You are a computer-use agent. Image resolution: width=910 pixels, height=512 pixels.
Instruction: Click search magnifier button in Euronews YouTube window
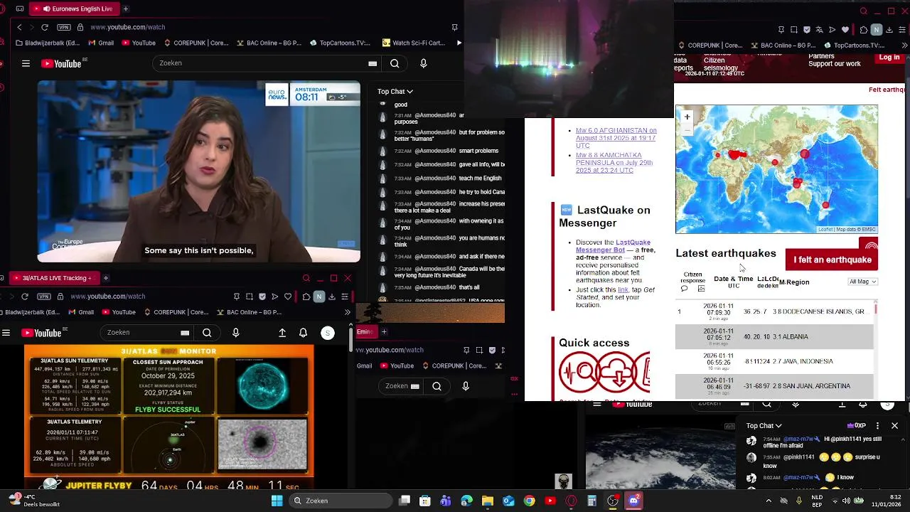pyautogui.click(x=395, y=63)
